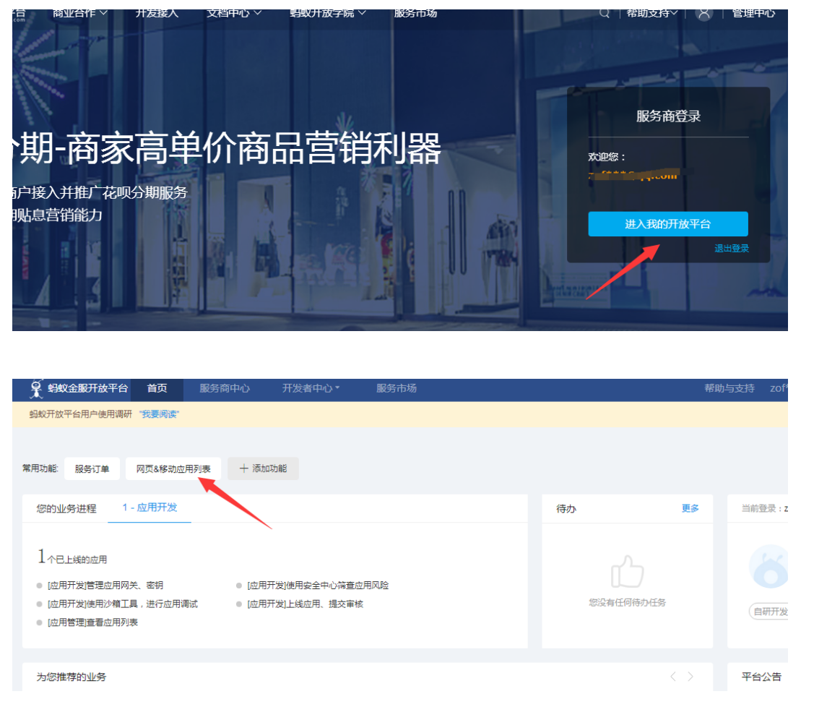Image resolution: width=814 pixels, height=707 pixels.
Task: Open 网页&移动应用列表 shortcut
Action: tap(173, 468)
